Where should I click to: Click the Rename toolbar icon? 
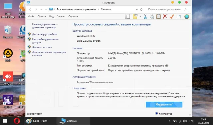click(178, 16)
